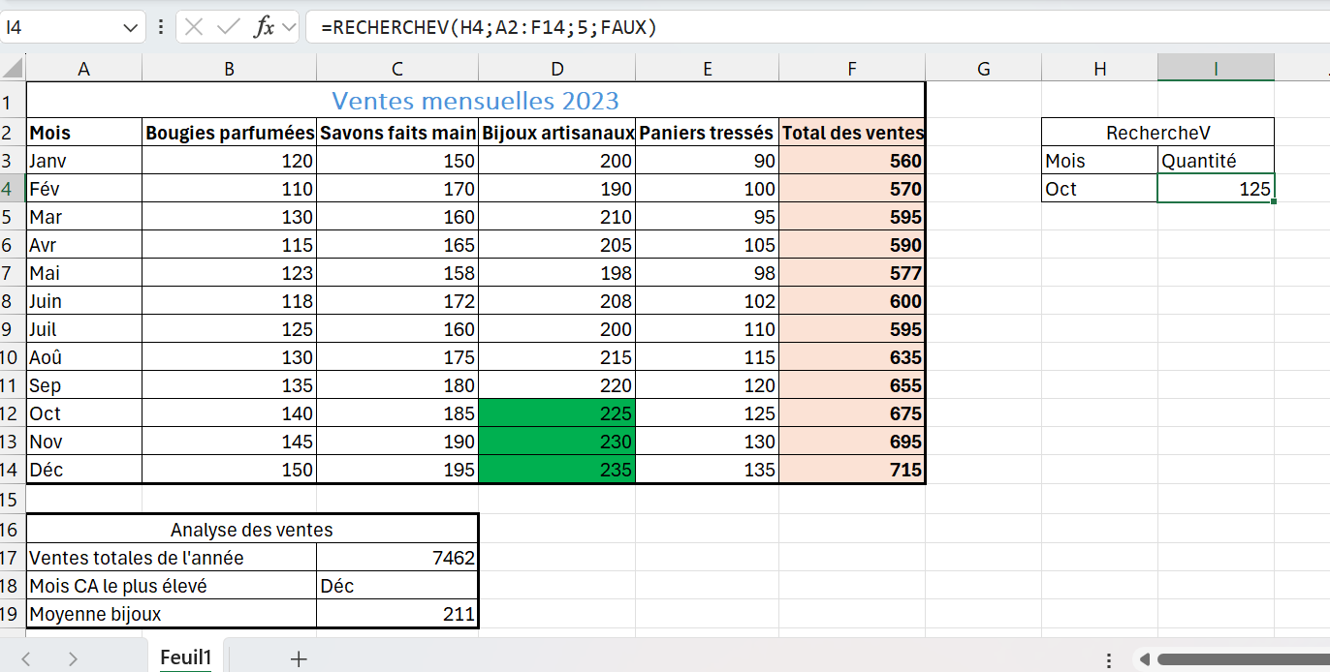Click the previous sheet navigation arrow
Image resolution: width=1330 pixels, height=672 pixels.
click(x=26, y=657)
